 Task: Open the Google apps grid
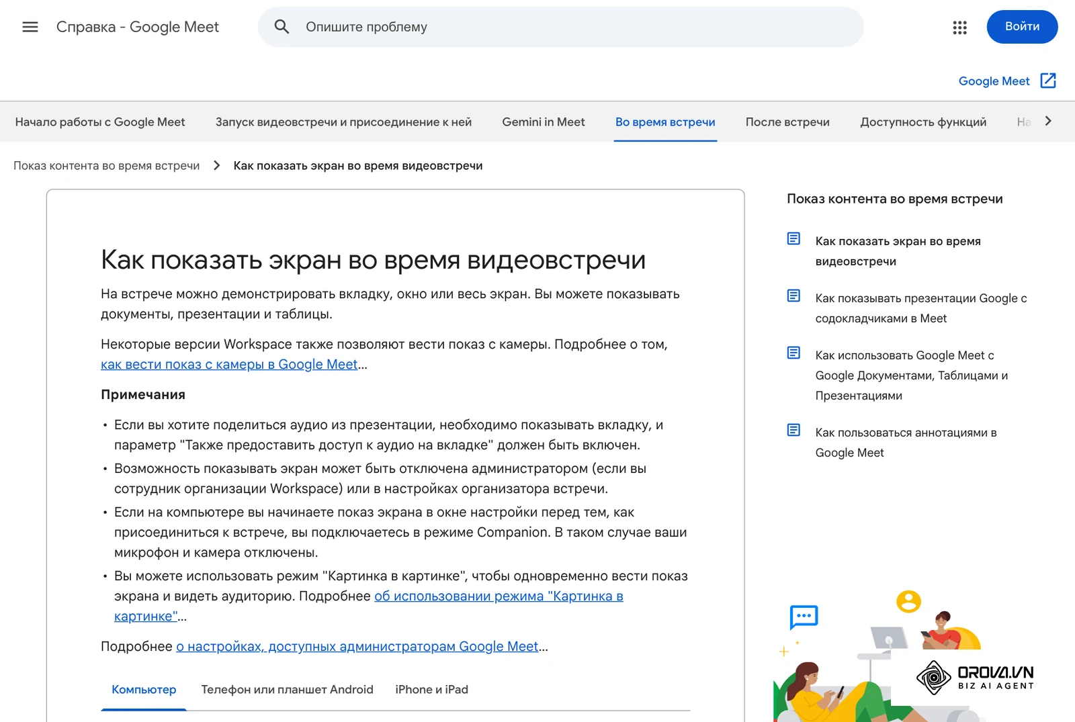coord(959,27)
